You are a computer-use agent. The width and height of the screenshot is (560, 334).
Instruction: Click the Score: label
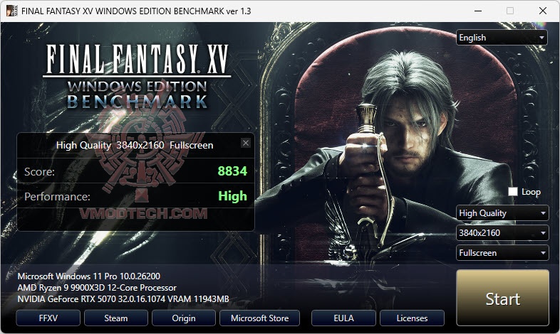point(39,172)
